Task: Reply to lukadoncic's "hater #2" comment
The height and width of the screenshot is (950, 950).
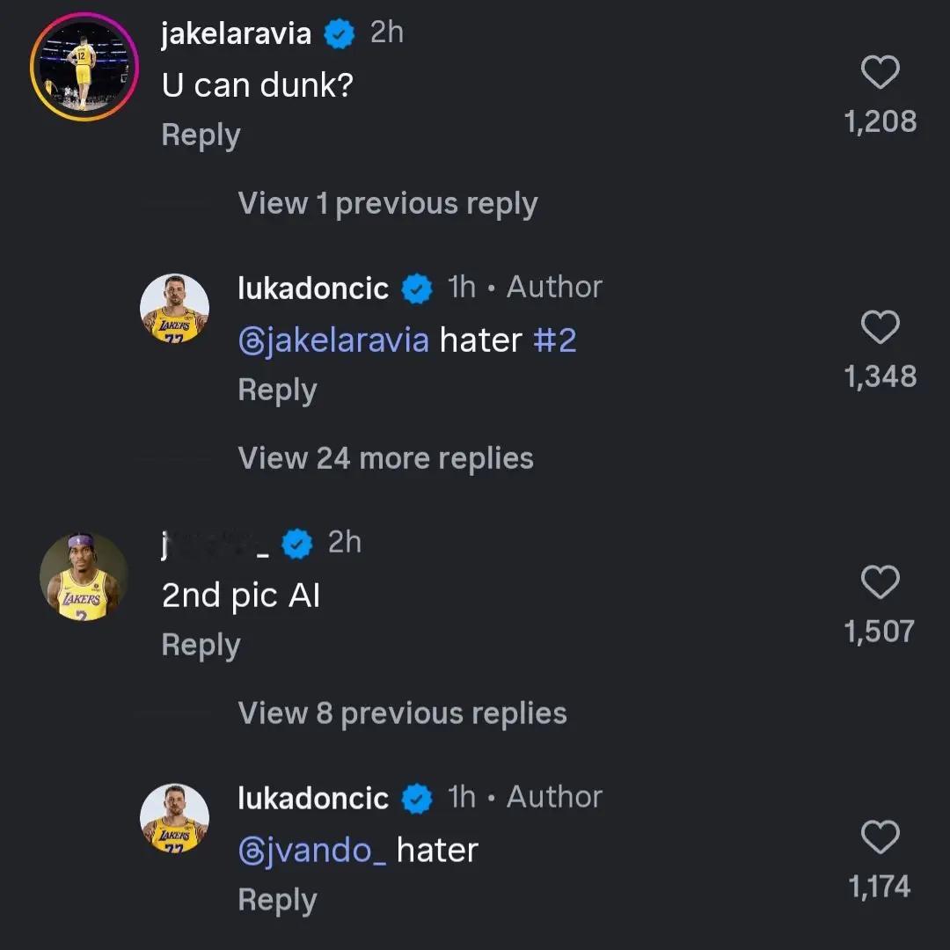Action: click(x=277, y=391)
